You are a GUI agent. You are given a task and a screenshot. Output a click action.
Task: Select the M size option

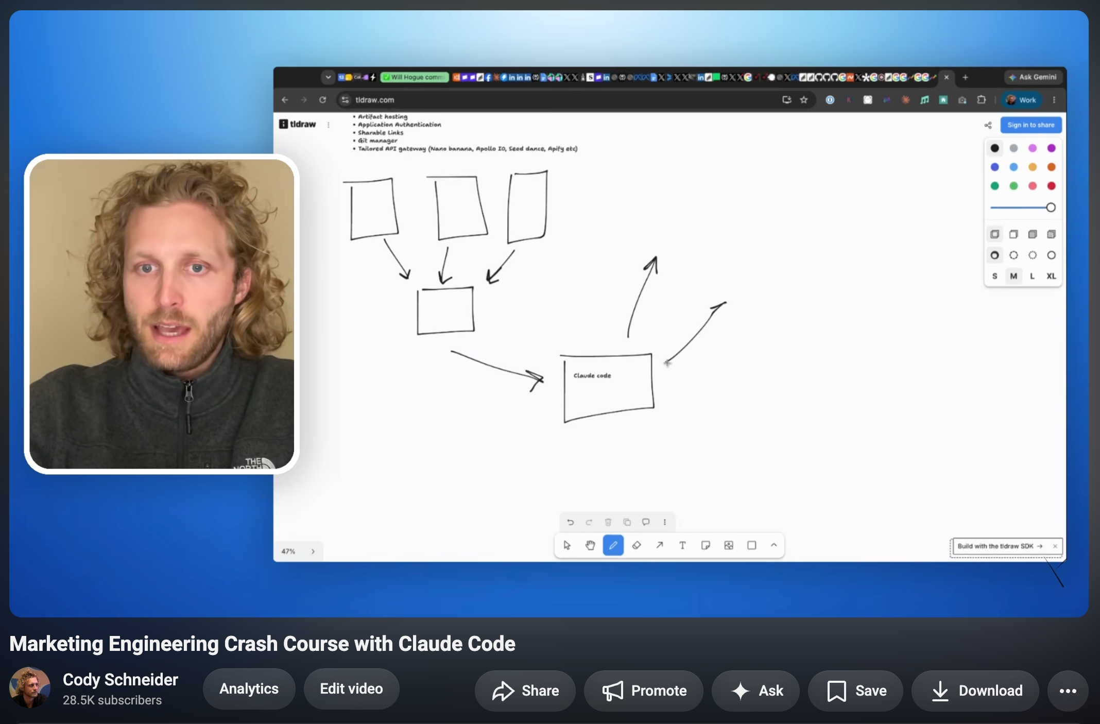tap(1013, 276)
